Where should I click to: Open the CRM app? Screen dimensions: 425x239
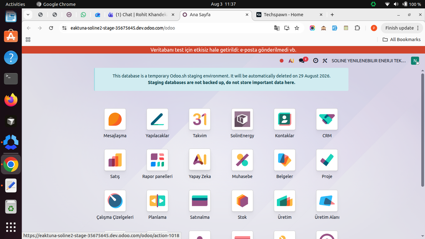[327, 119]
